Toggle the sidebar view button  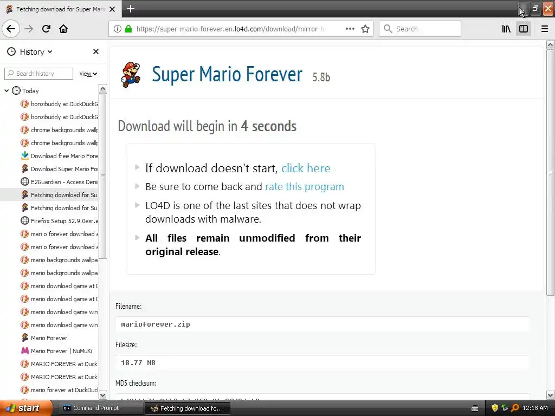coord(524,29)
